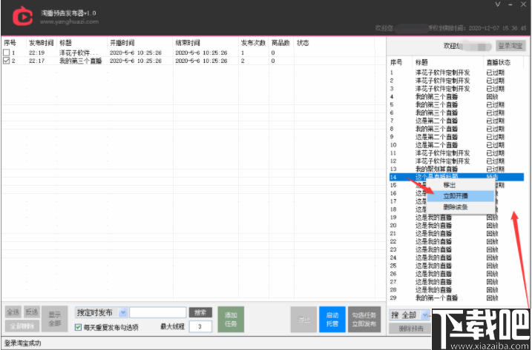Click publish time 22:17 cell
The image size is (532, 350).
pyautogui.click(x=36, y=61)
